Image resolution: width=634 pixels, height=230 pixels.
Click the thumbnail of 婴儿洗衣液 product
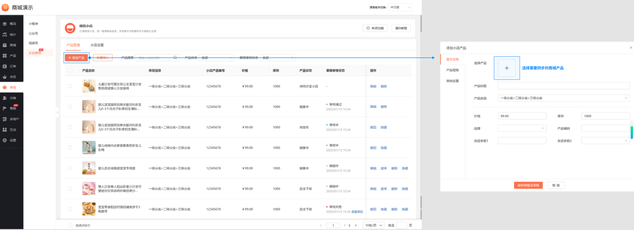89,168
